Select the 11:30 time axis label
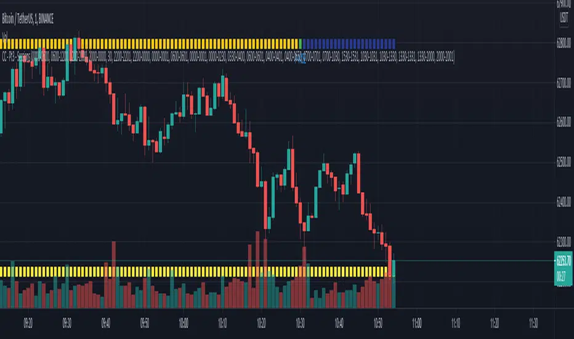The image size is (574, 339). [x=533, y=322]
